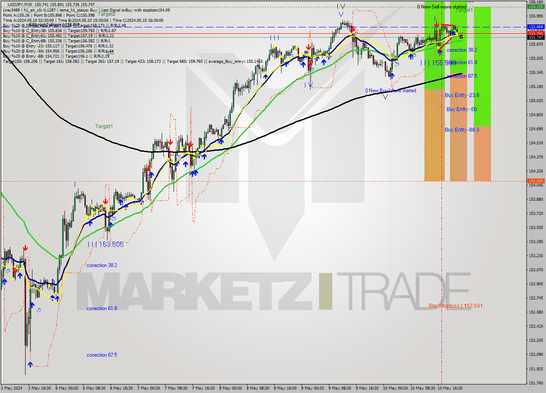Click the '8 May 00:30' time axis label
The width and height of the screenshot is (546, 393).
click(x=231, y=388)
